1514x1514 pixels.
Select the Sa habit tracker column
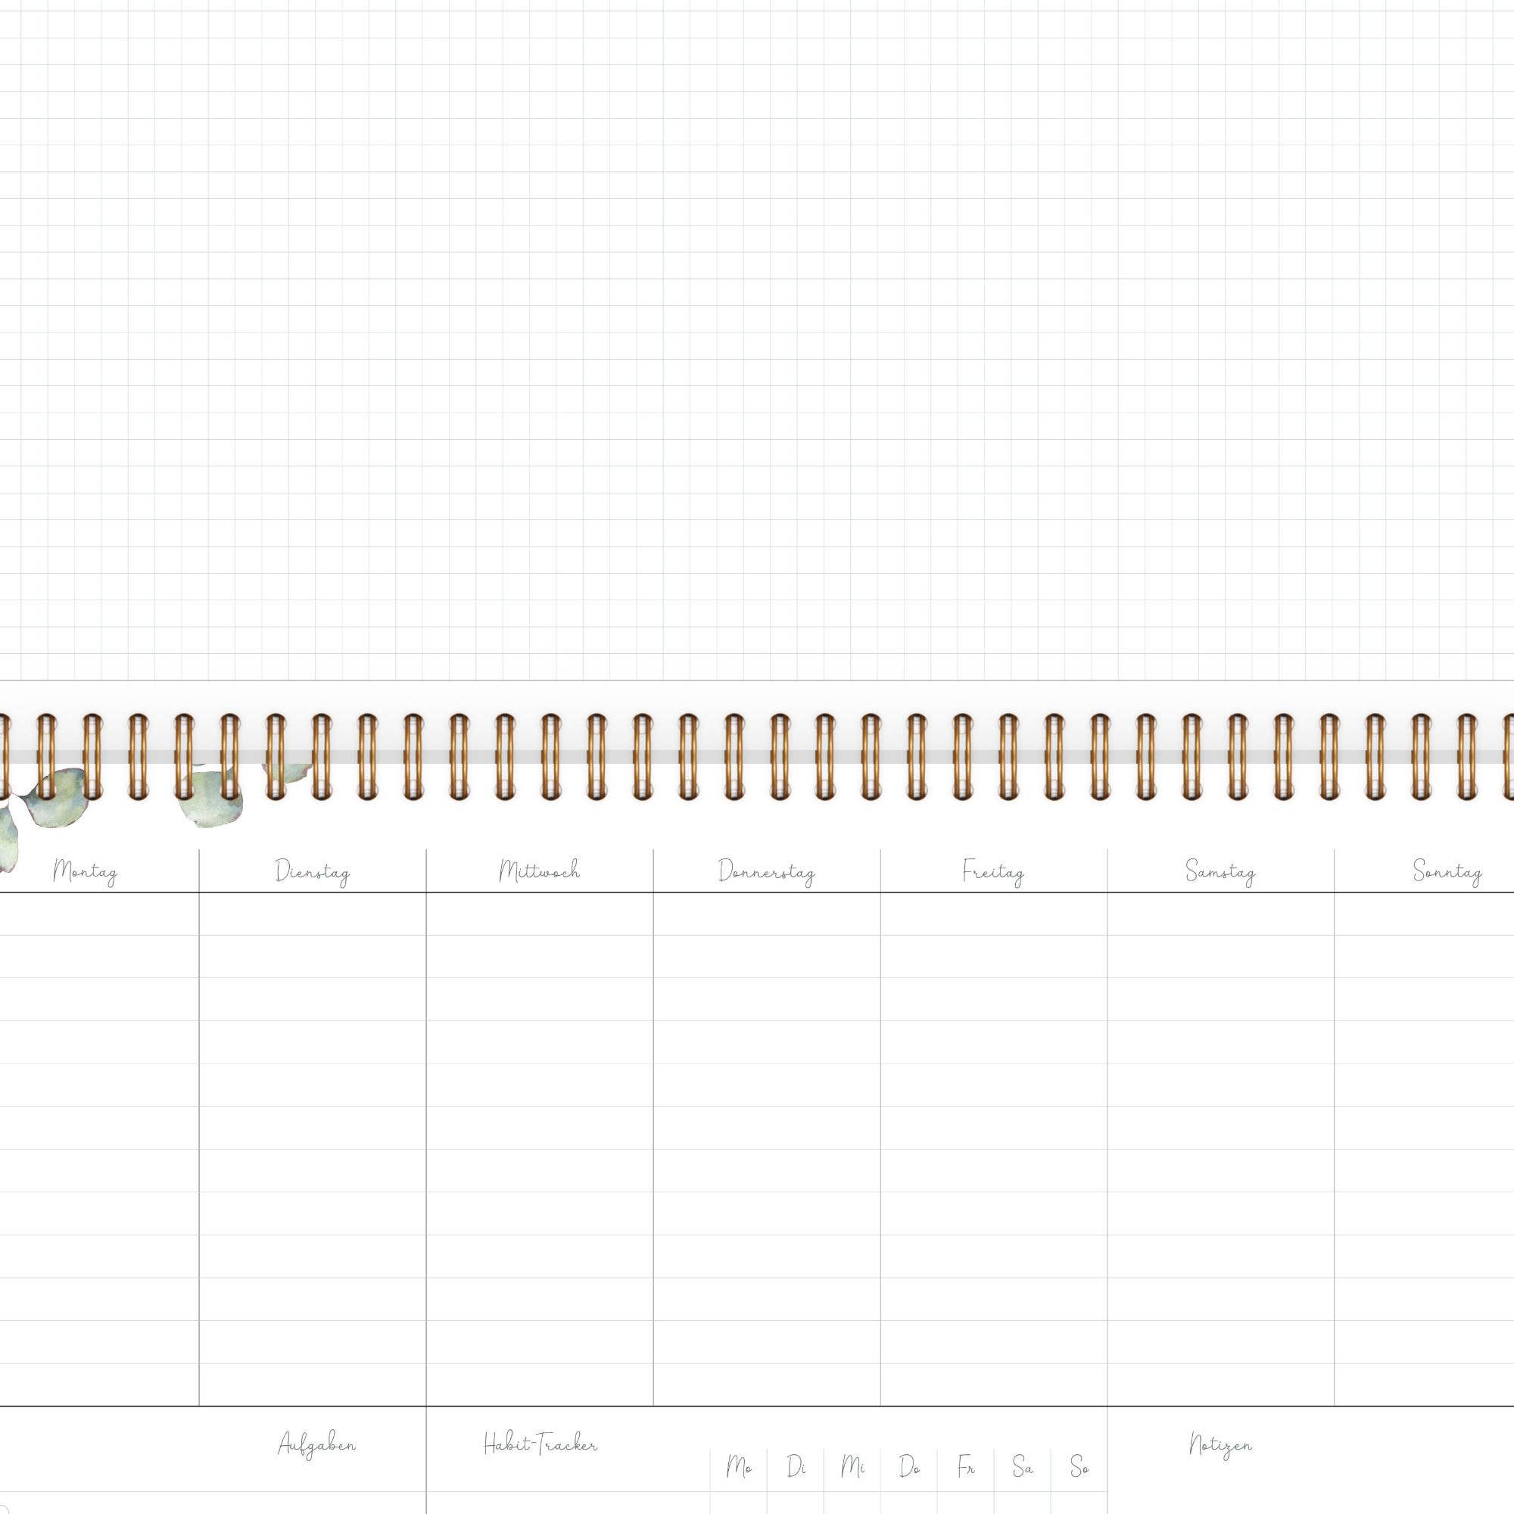[1022, 1466]
